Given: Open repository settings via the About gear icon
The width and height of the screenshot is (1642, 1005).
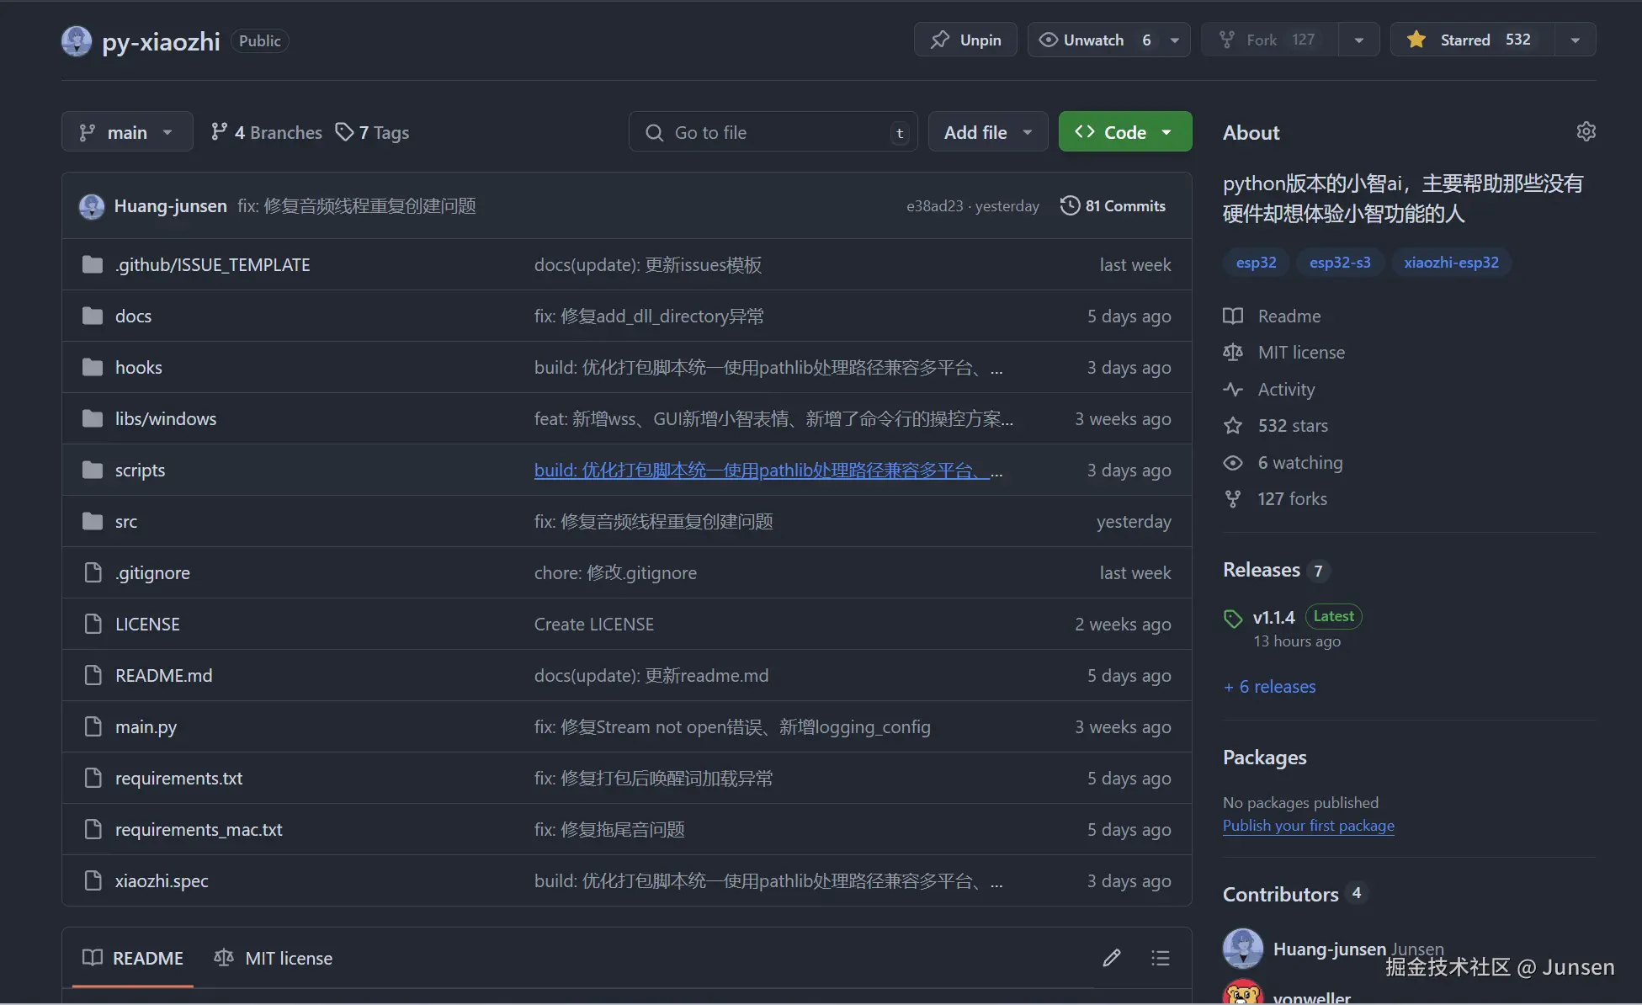Looking at the screenshot, I should [1586, 131].
